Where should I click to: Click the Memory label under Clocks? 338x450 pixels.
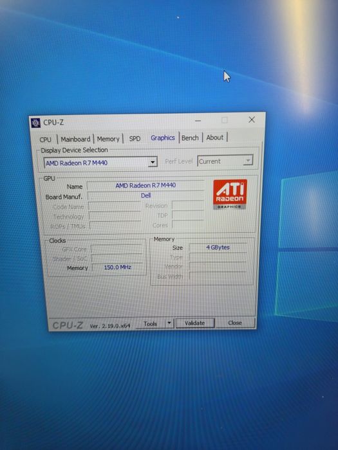coord(77,268)
